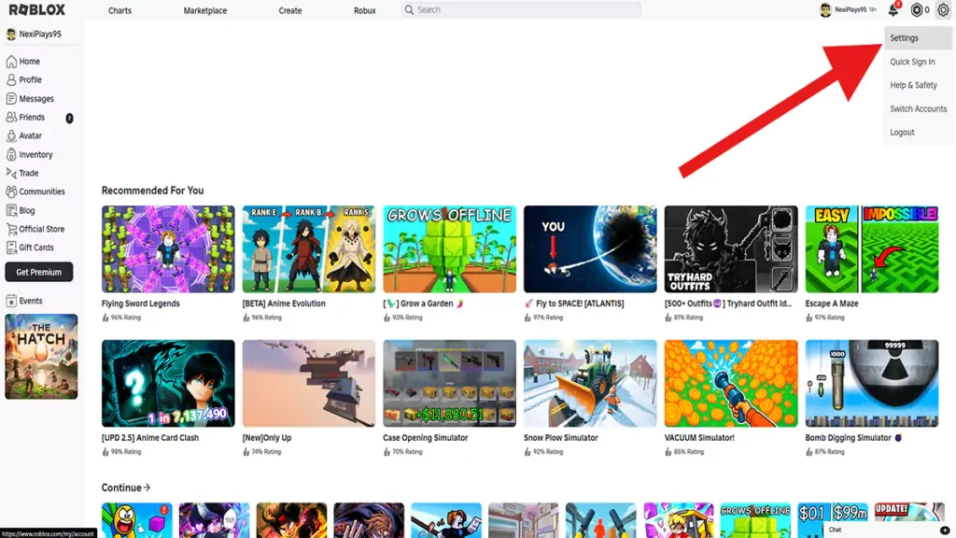
Task: Click inside the Search field
Action: [521, 9]
